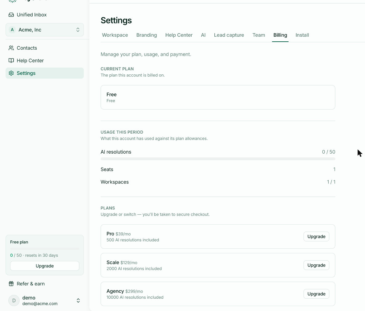Image resolution: width=365 pixels, height=311 pixels.
Task: Open Settings in the sidebar
Action: tap(45, 73)
